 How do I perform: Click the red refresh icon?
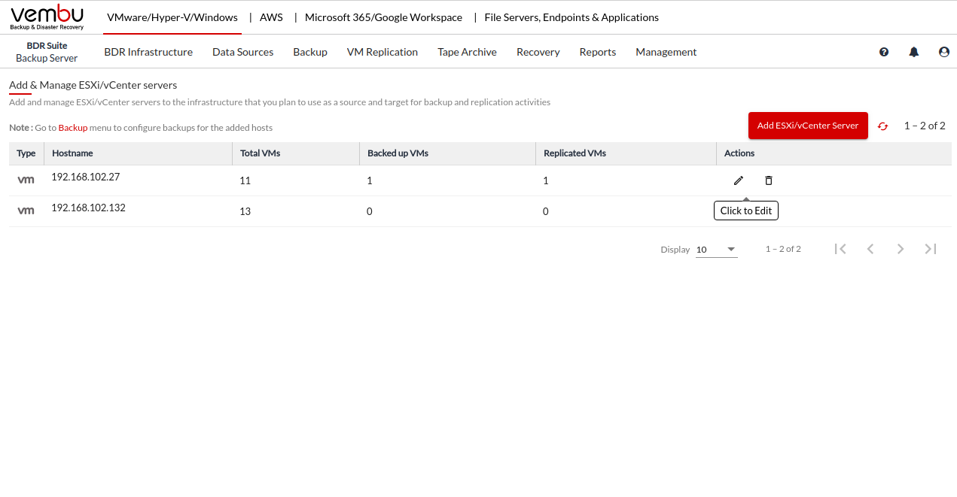[882, 126]
